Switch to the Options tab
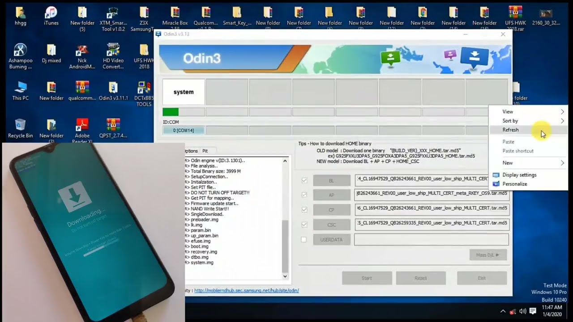Viewport: 573px width, 322px height. 191,151
